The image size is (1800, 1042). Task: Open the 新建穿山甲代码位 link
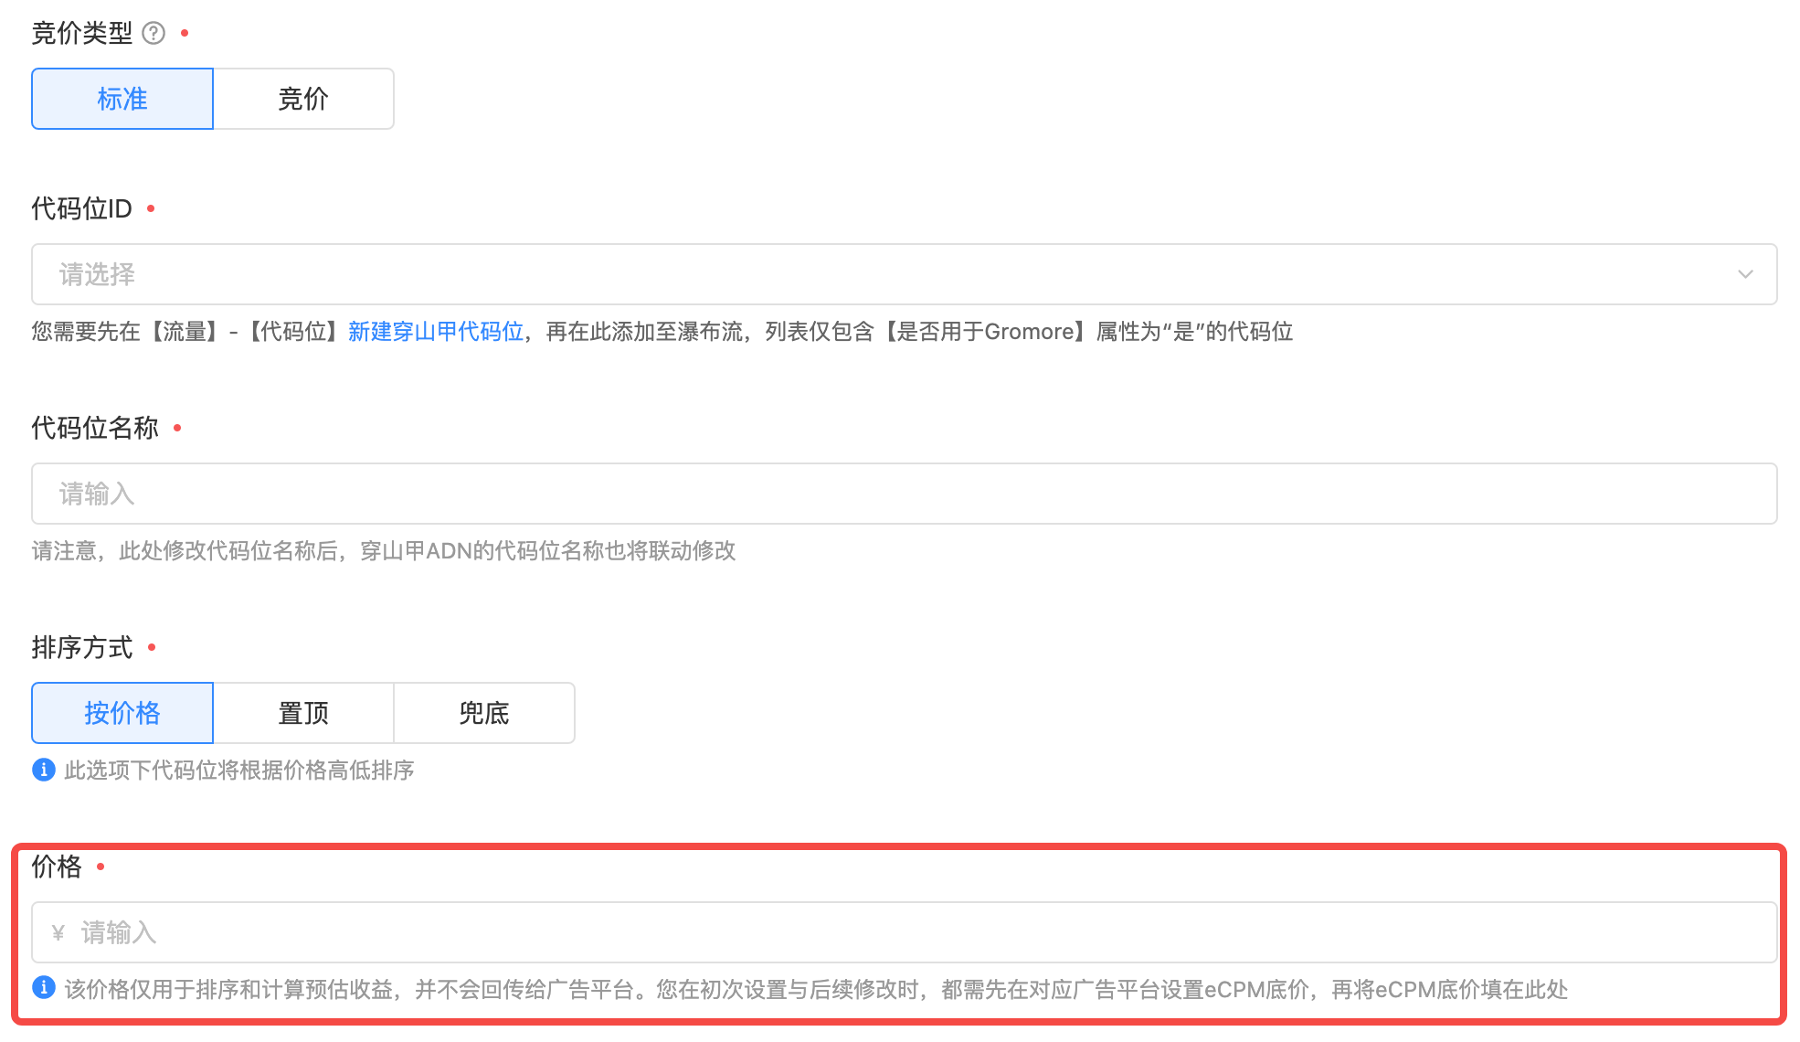[436, 332]
